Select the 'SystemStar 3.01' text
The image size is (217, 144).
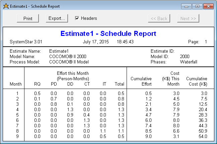tap(26, 42)
